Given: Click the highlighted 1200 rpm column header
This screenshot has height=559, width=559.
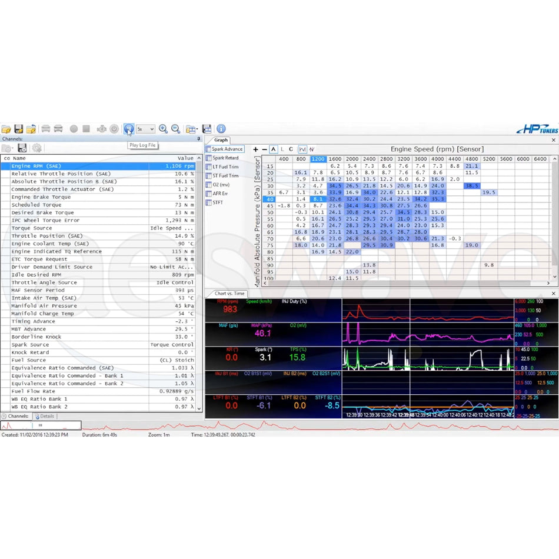Looking at the screenshot, I should 318,159.
